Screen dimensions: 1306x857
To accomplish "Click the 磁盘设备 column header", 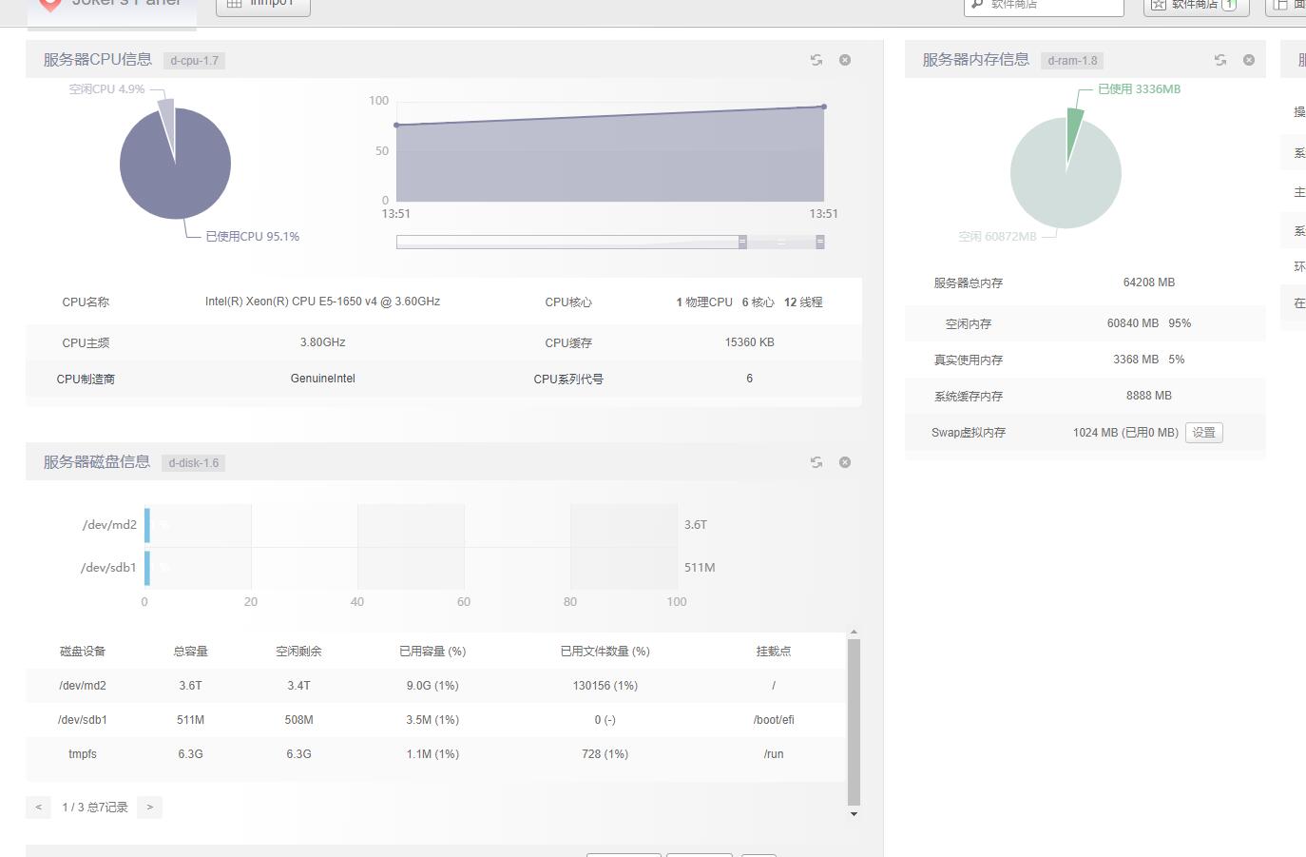I will [83, 652].
